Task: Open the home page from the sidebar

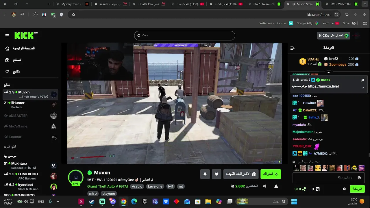Action: pos(20,48)
